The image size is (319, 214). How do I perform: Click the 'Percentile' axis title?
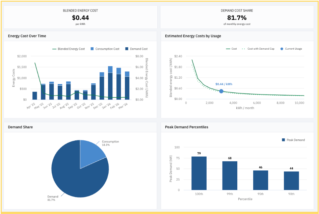245,199
